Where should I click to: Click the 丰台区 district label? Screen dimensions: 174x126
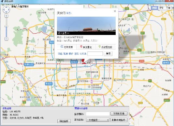[x=49, y=84]
